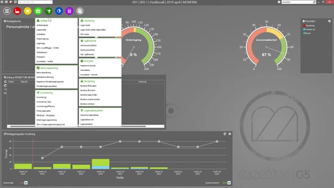Open the main hamburger menu

click(x=7, y=11)
